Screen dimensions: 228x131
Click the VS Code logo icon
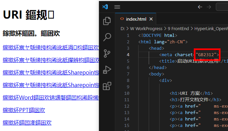pos(105,7)
